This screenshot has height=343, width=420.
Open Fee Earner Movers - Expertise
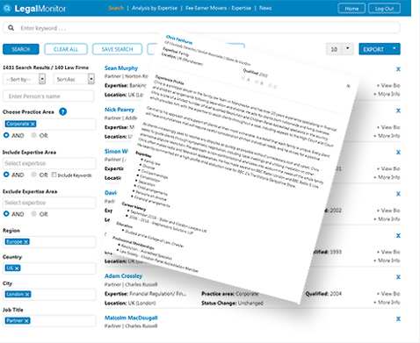coord(218,8)
